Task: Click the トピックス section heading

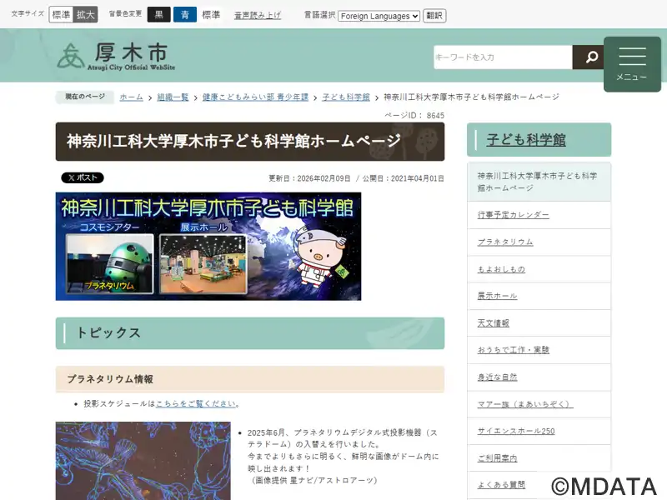Action: tap(250, 332)
